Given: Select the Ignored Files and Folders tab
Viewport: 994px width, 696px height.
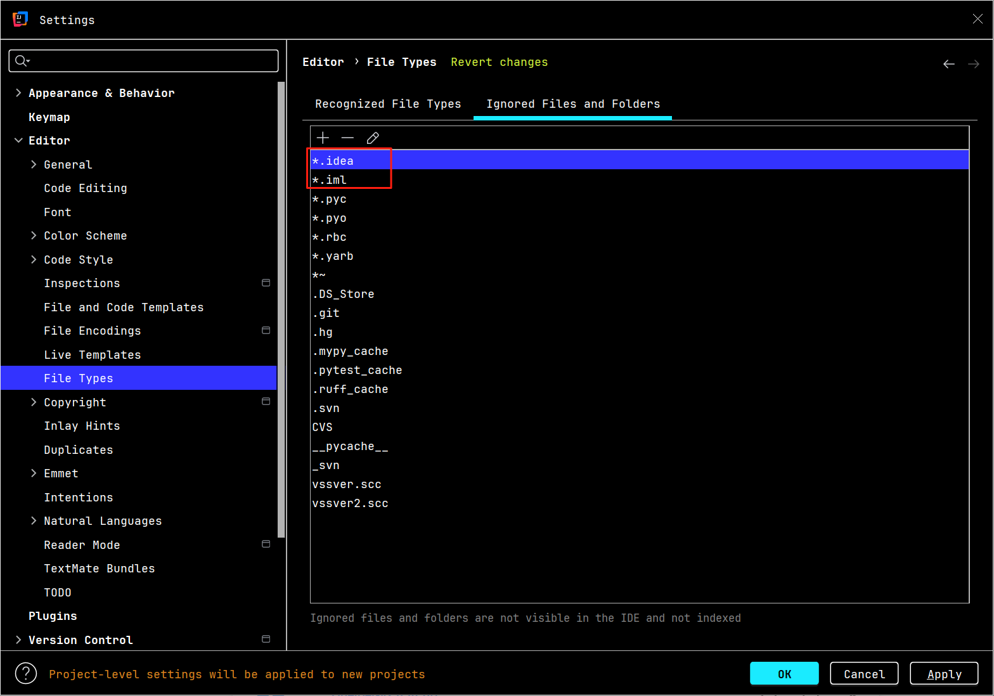Looking at the screenshot, I should 572,104.
